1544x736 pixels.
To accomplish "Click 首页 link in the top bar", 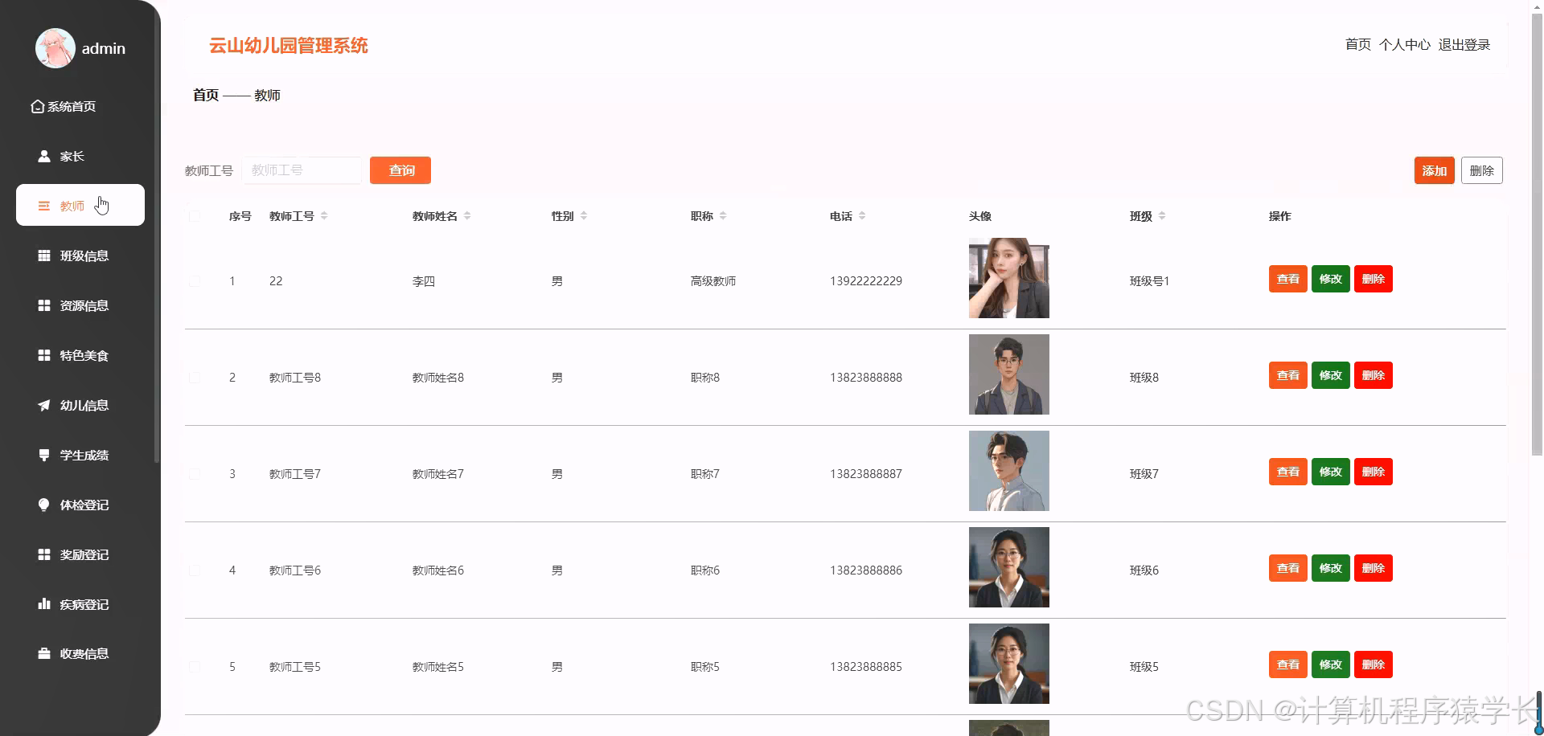I will [1358, 45].
